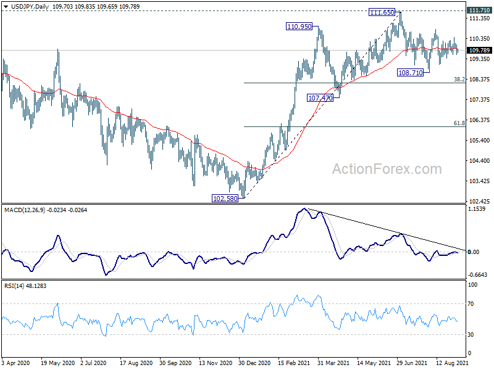Select the 108.710 price label
Screen dimensions: 494x370
[x=411, y=73]
